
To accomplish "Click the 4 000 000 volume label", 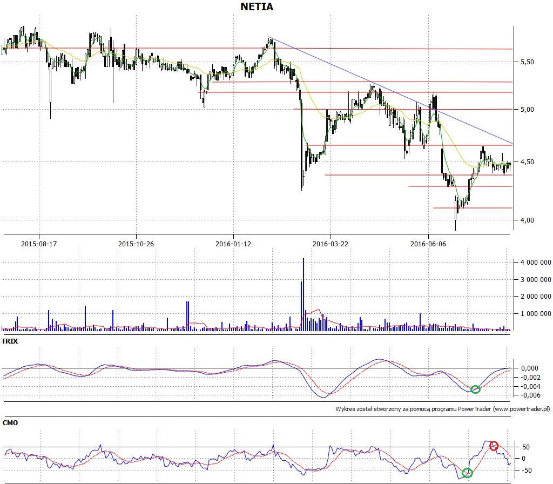I will 536,263.
